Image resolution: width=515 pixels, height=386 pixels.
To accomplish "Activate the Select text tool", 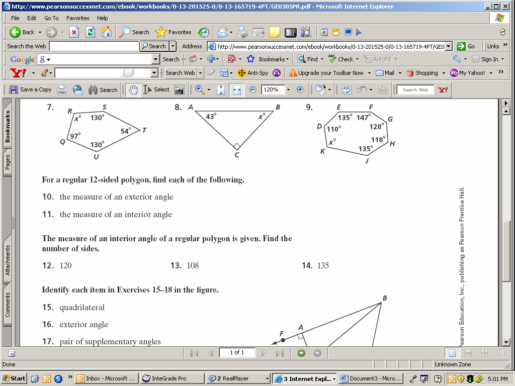I will click(x=156, y=90).
